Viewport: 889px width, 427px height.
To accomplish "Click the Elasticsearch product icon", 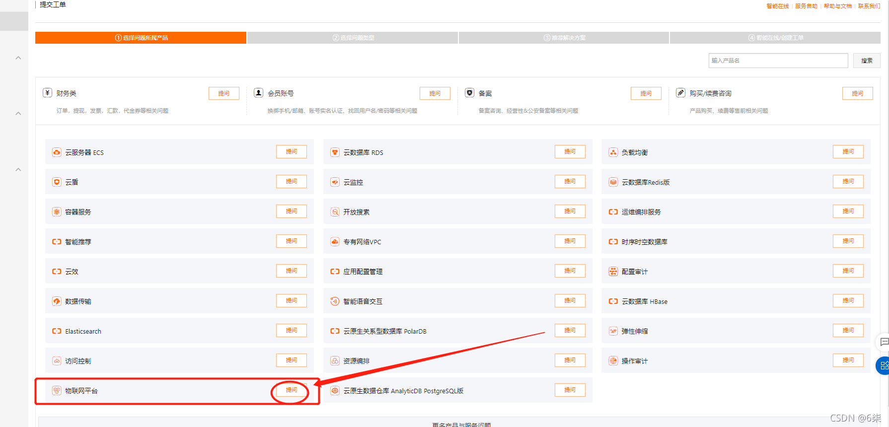I will click(57, 331).
